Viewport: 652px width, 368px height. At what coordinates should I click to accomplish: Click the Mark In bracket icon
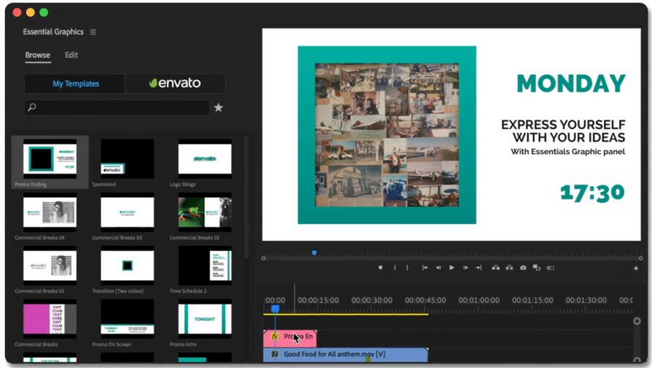coord(395,268)
